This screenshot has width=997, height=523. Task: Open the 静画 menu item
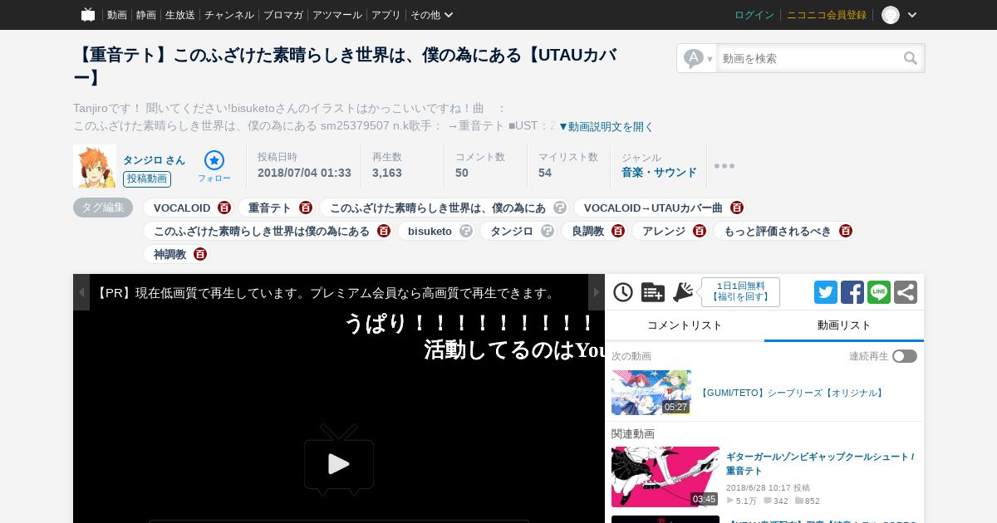pos(146,15)
